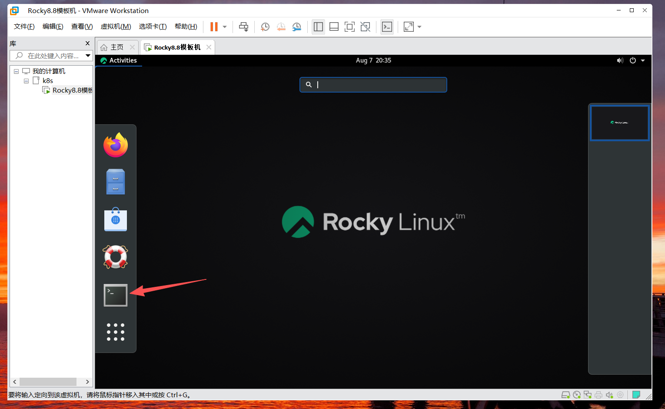665x409 pixels.
Task: Click the GNOME power icon
Action: point(633,60)
